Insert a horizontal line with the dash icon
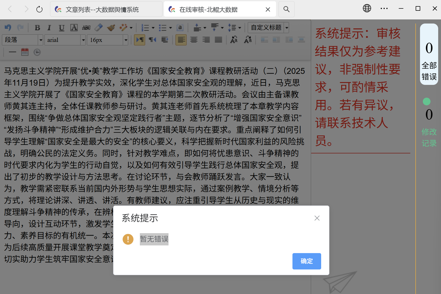441x294 pixels. coord(12,52)
